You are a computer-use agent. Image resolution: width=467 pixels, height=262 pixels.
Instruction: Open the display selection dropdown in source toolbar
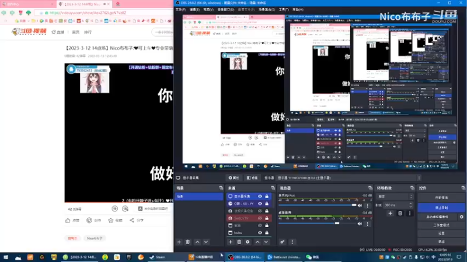click(x=348, y=178)
